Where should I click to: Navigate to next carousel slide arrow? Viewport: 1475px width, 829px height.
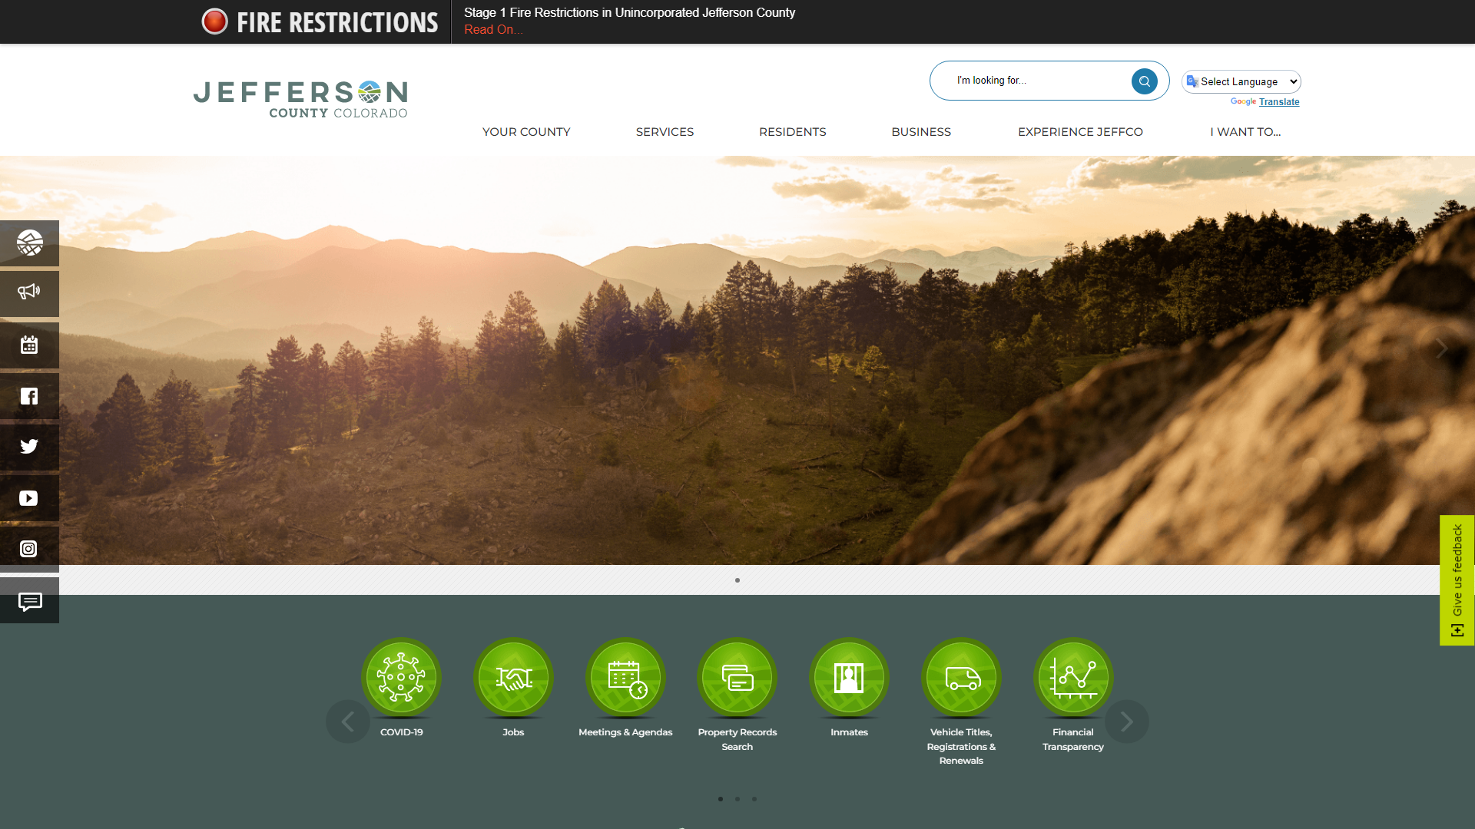(1126, 721)
